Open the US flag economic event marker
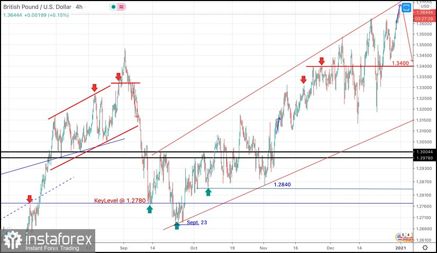This screenshot has width=437, height=253. [x=400, y=237]
